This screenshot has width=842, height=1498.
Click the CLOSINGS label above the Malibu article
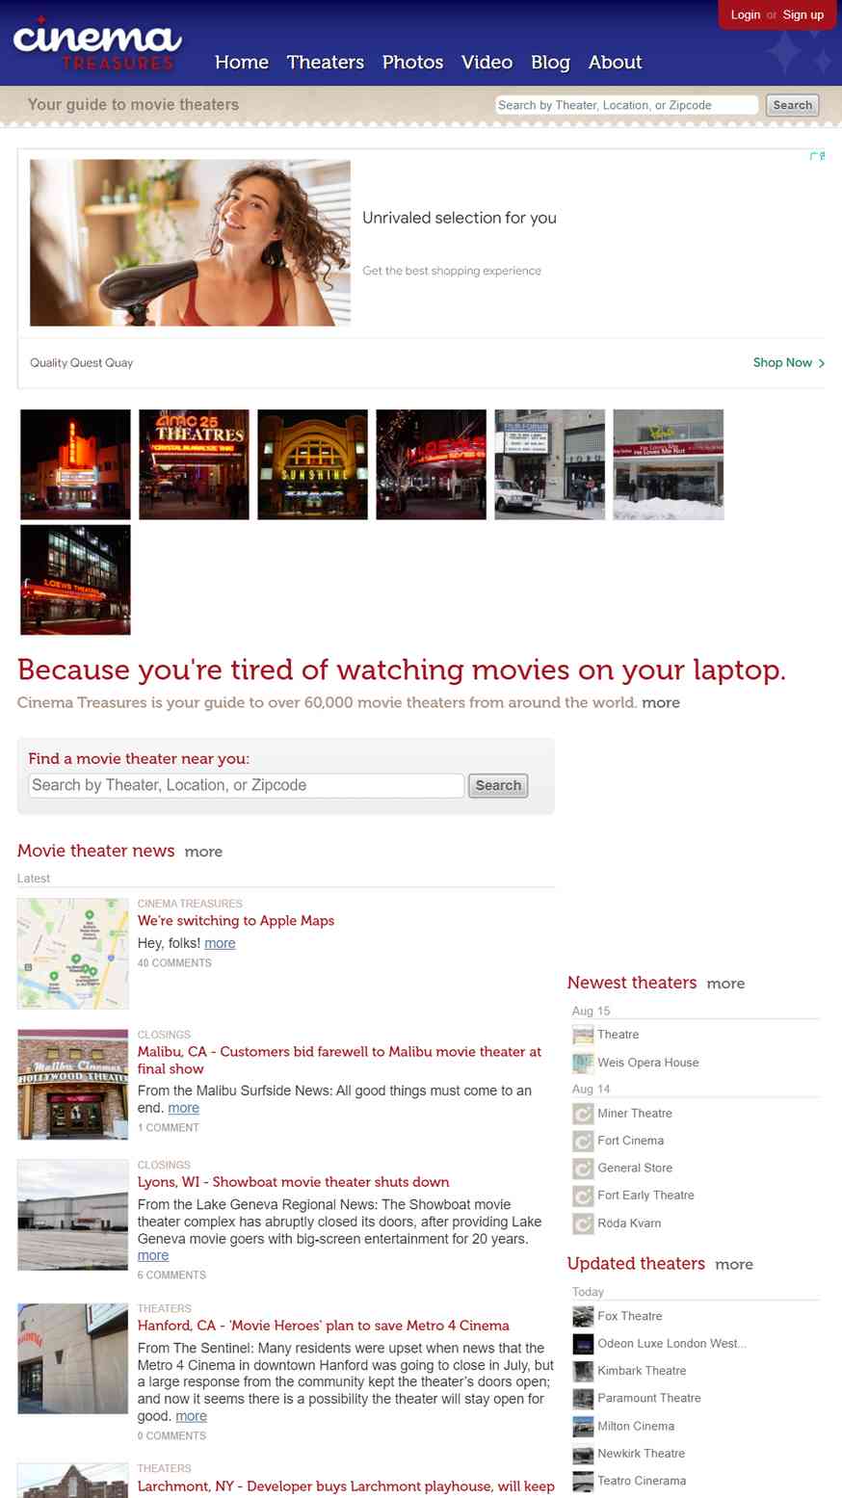point(164,1035)
